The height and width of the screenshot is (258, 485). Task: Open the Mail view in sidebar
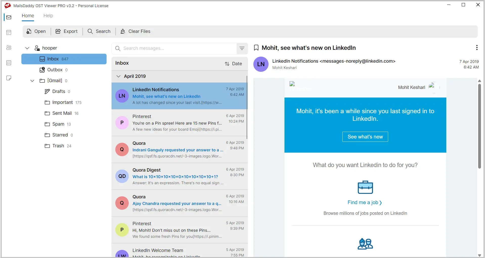pos(9,17)
